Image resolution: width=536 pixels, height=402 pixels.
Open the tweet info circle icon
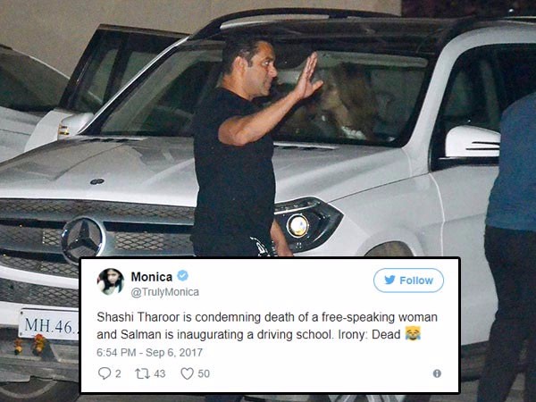(x=437, y=373)
